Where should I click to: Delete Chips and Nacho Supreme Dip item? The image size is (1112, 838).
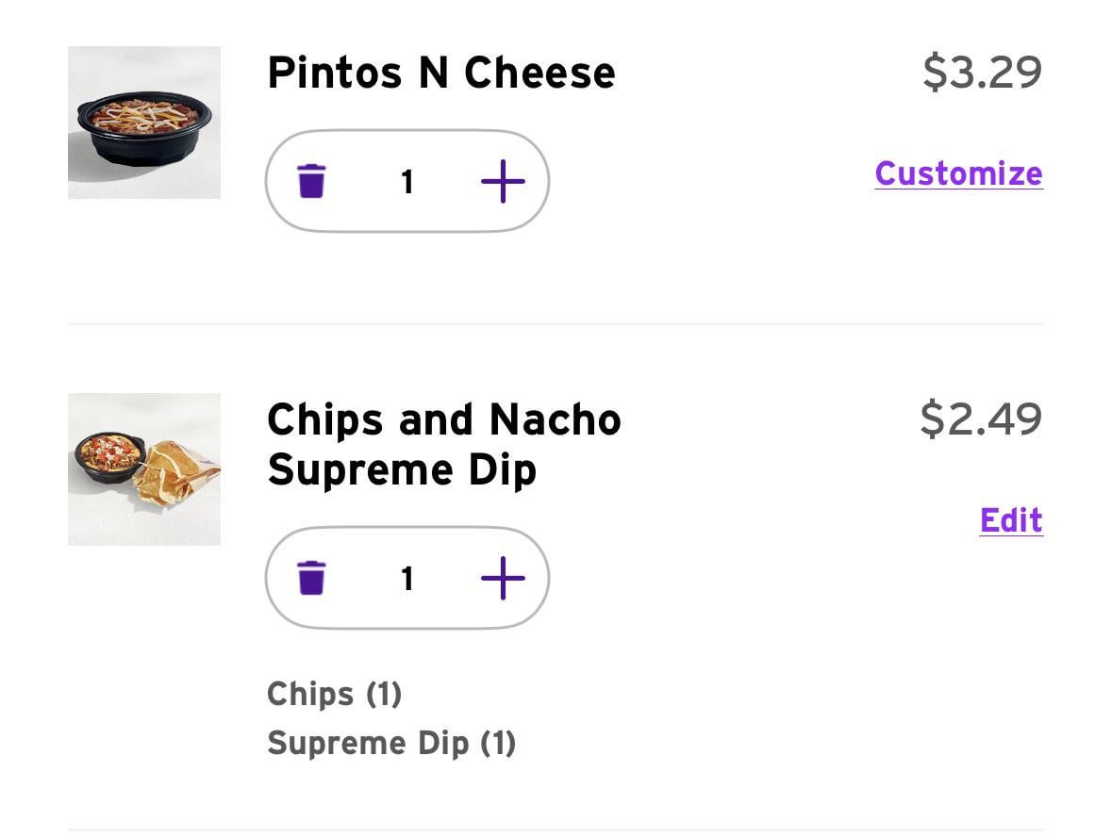tap(311, 578)
